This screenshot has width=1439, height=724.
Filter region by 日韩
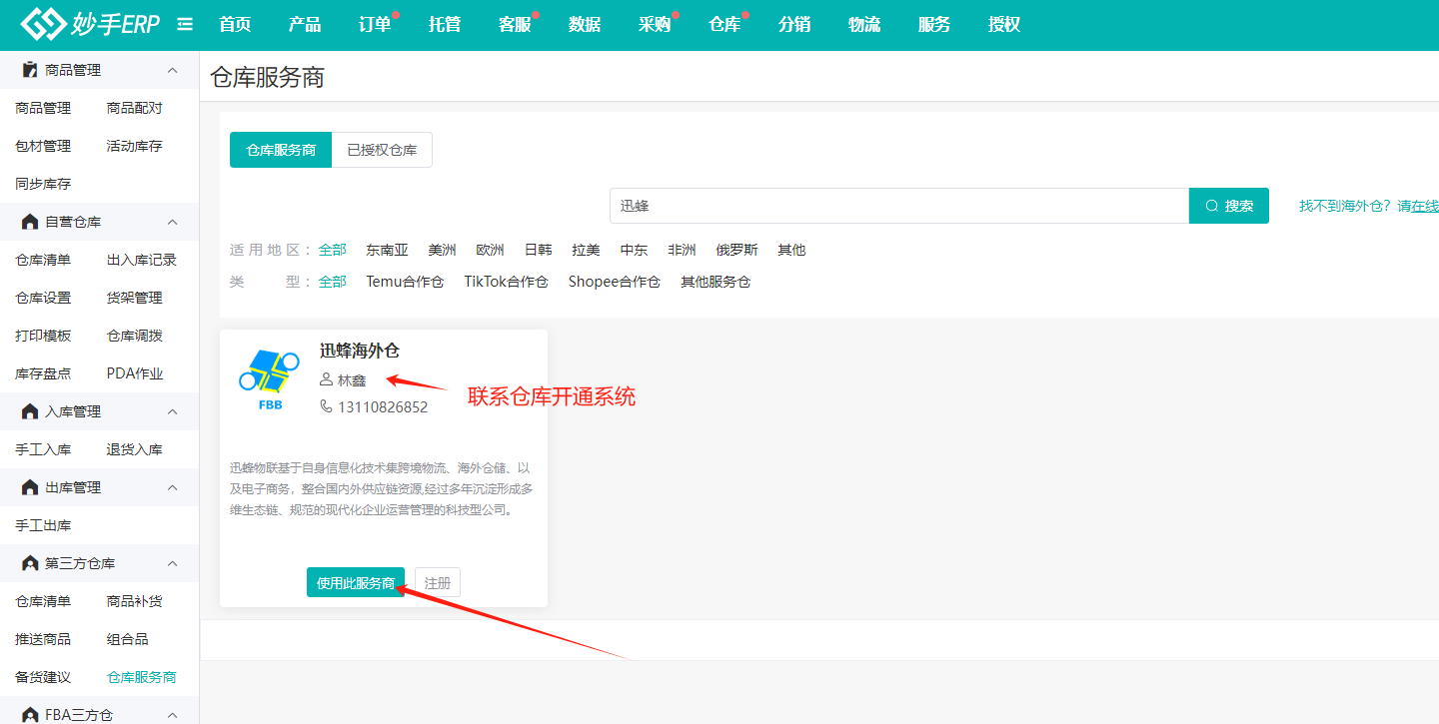[x=538, y=250]
